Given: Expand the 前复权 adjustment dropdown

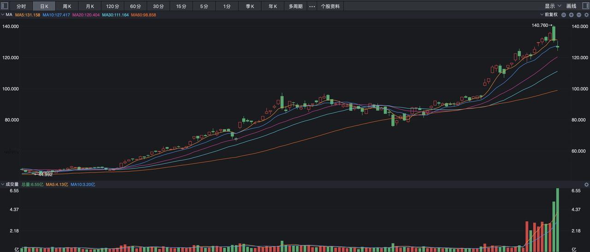Looking at the screenshot, I should click(549, 15).
